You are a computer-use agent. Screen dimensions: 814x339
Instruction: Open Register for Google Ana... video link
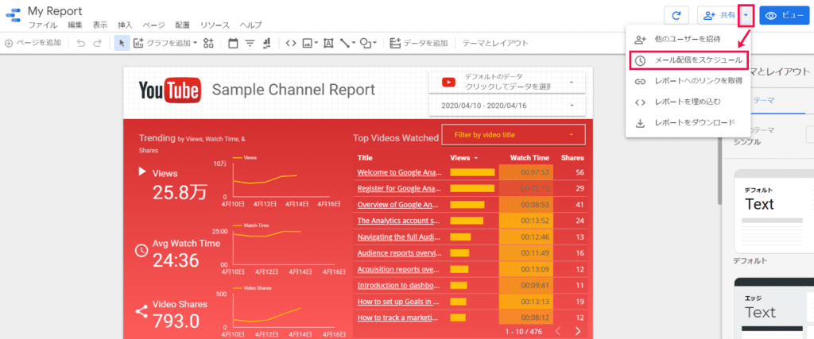tap(399, 188)
